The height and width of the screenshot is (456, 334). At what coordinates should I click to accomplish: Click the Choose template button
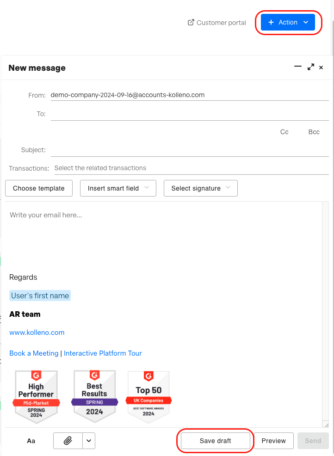[x=39, y=188]
